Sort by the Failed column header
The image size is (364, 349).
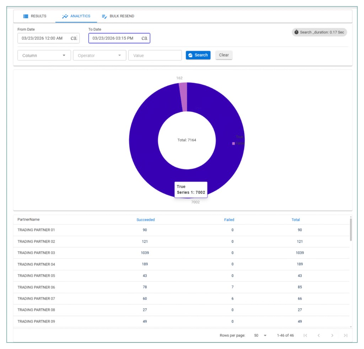click(x=229, y=220)
